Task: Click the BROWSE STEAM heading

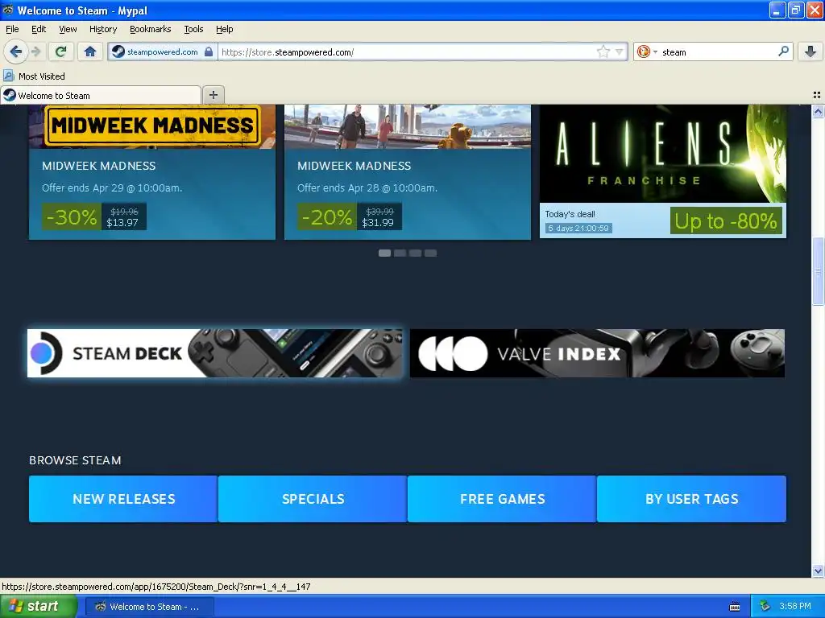Action: [x=75, y=460]
